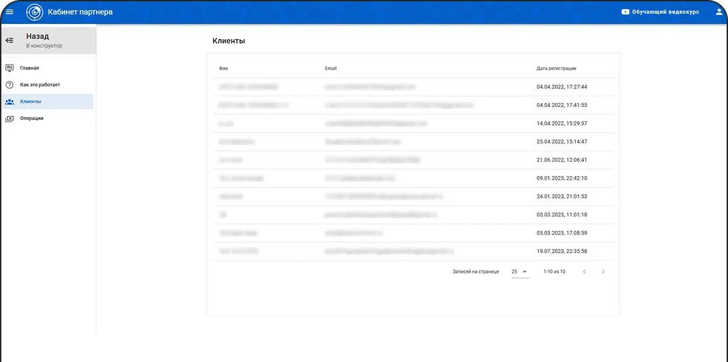Screen dimensions: 728x362
Task: Click the Операции money icon
Action: [x=10, y=119]
